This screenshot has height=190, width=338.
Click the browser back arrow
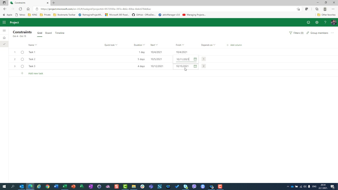point(5,9)
